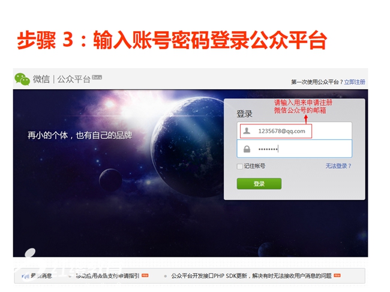This screenshot has height=292, width=390.
Task: Click the green 登录 button
Action: tap(259, 184)
